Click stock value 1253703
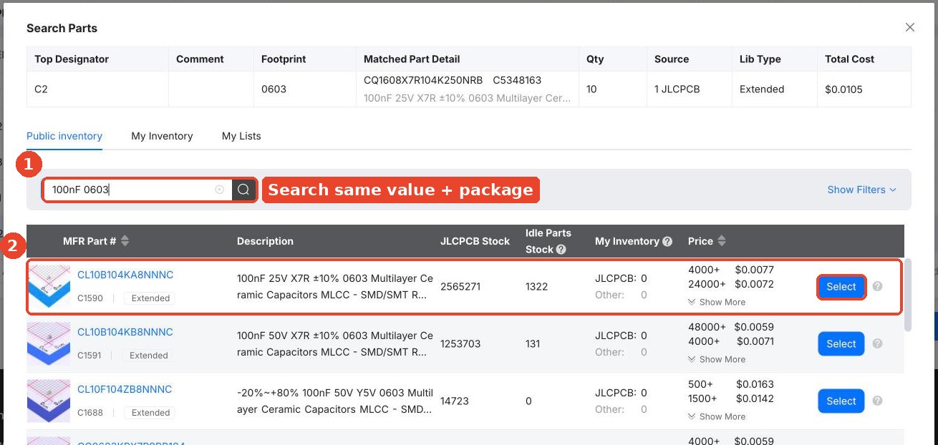938x445 pixels. (x=460, y=344)
